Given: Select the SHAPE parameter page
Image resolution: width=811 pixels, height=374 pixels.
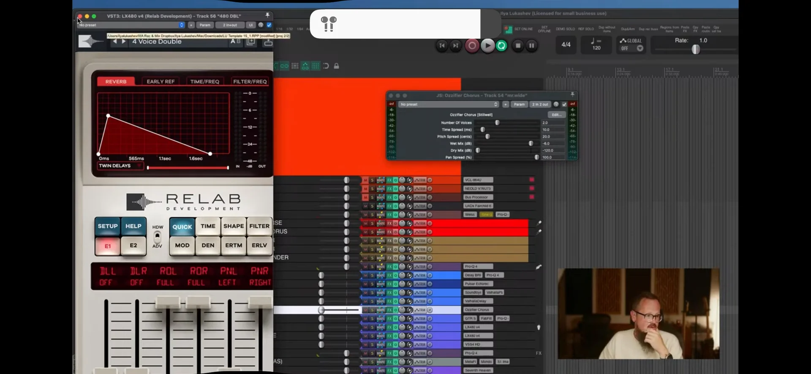Looking at the screenshot, I should tap(234, 226).
